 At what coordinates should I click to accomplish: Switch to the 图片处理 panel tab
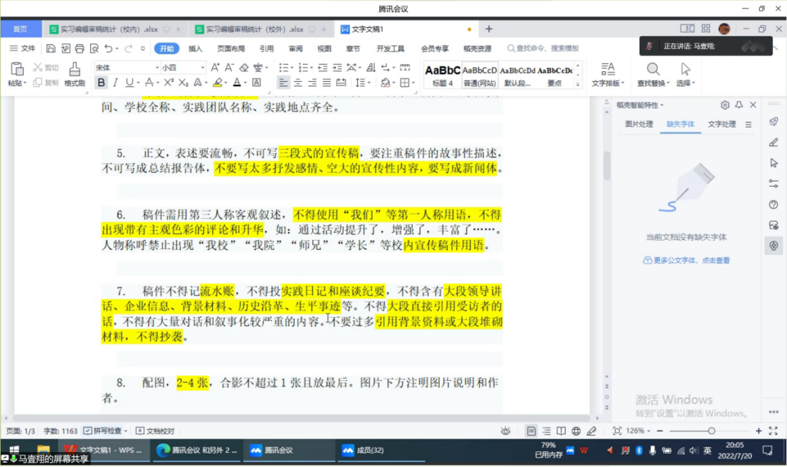(638, 124)
